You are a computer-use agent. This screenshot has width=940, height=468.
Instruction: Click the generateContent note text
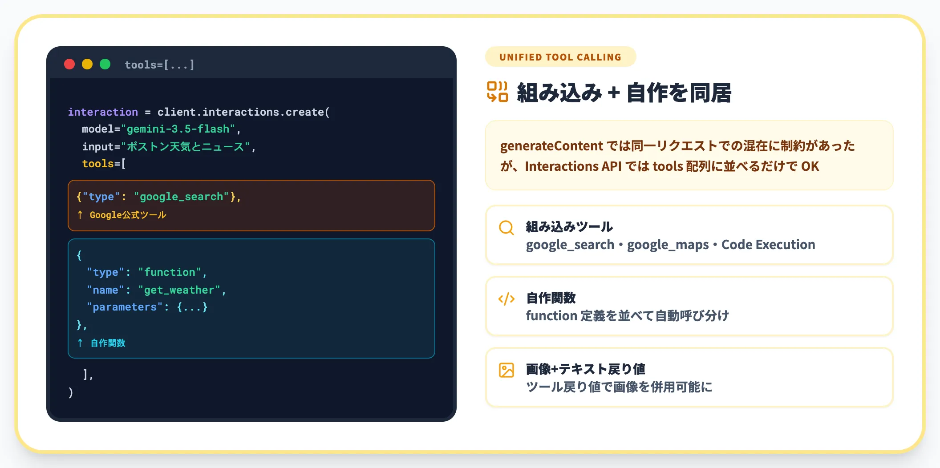click(x=677, y=156)
